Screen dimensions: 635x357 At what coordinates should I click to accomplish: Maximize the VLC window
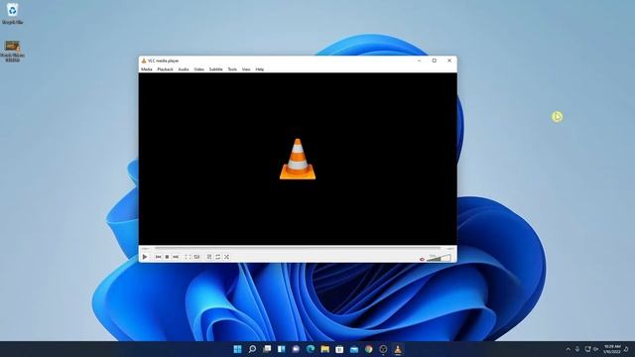pyautogui.click(x=435, y=60)
